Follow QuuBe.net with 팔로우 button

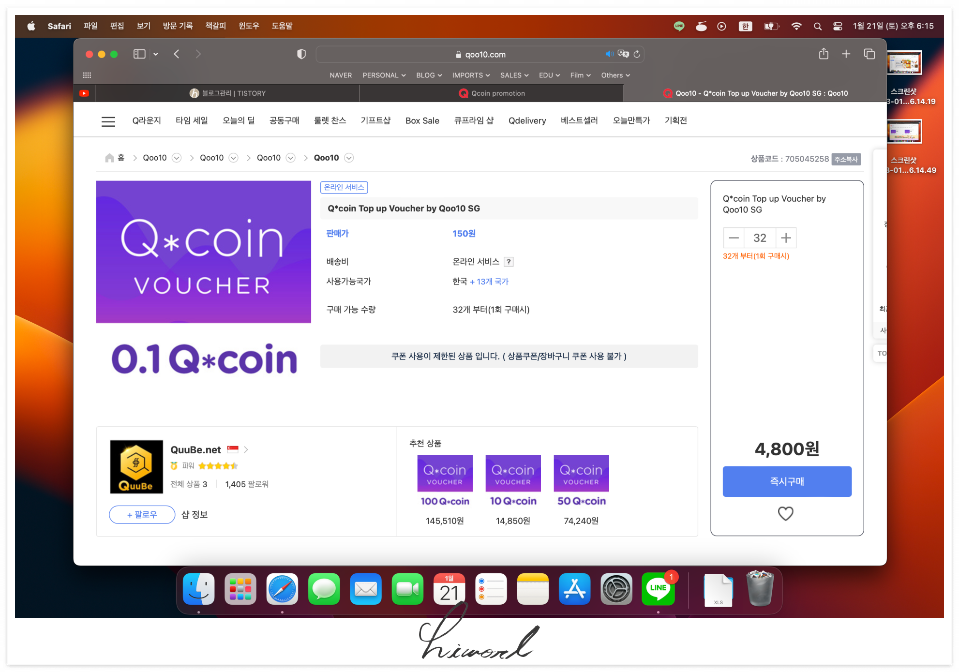tap(142, 515)
